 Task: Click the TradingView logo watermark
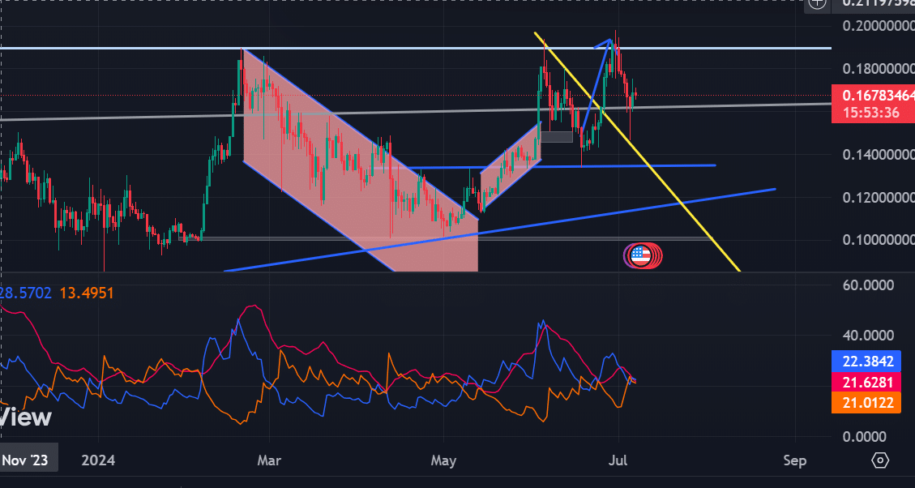point(26,417)
